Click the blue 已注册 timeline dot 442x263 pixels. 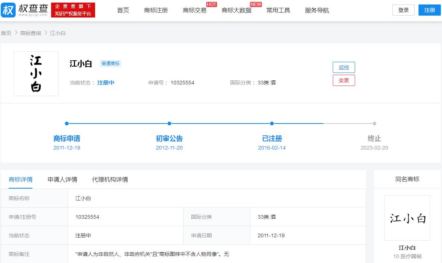272,124
